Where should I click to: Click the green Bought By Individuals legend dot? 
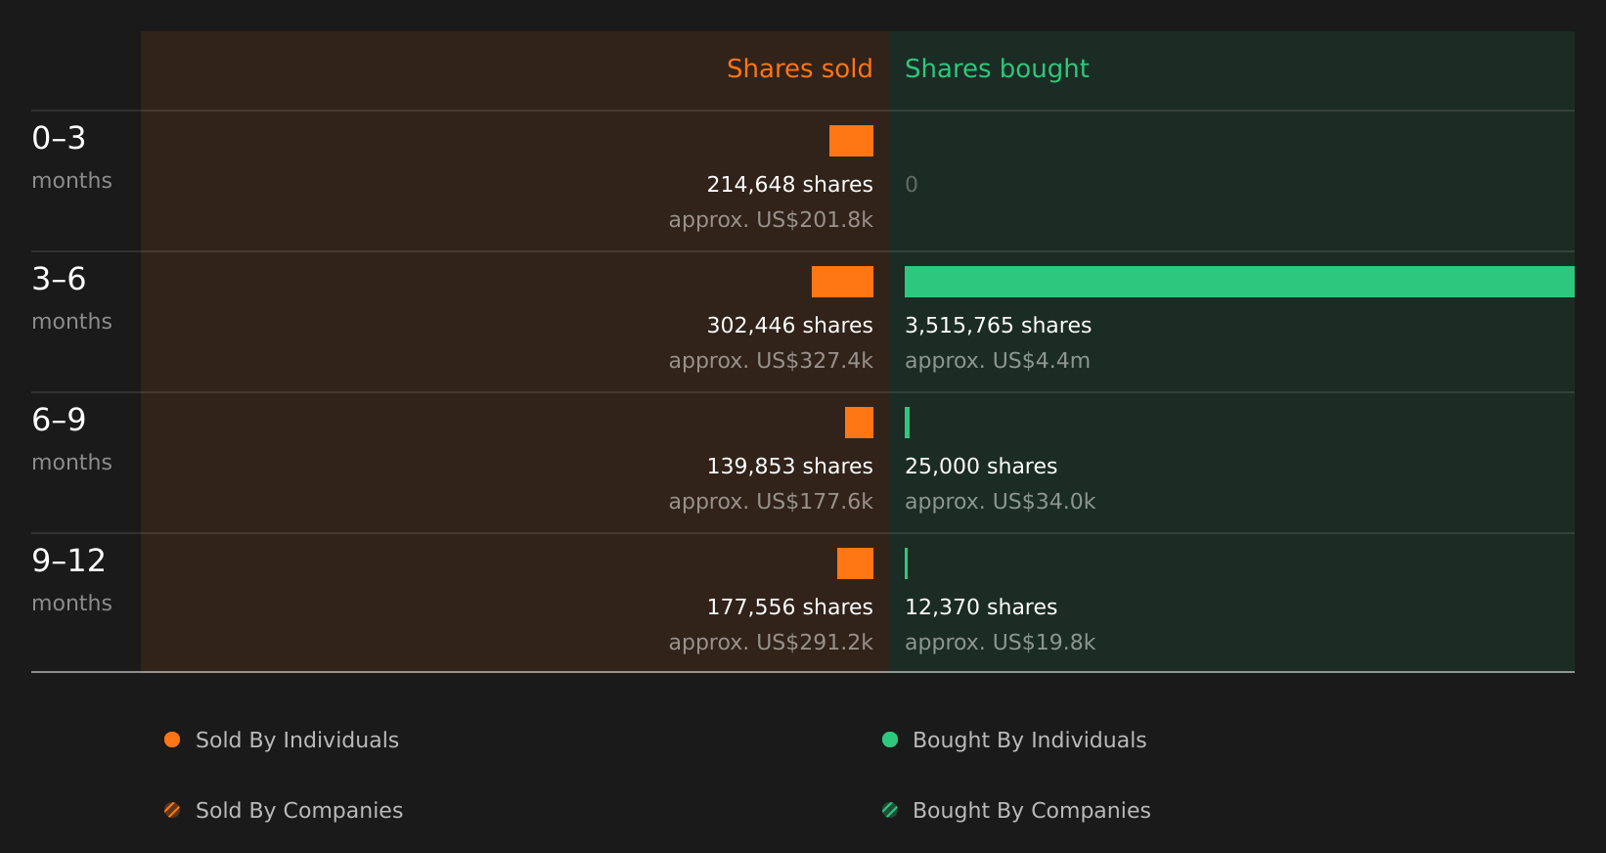890,740
